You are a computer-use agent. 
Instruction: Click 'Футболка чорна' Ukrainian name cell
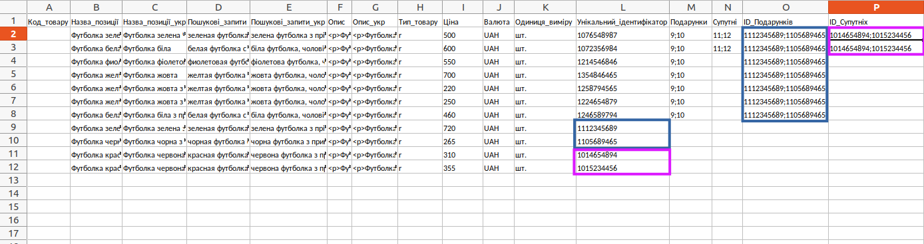(x=154, y=141)
